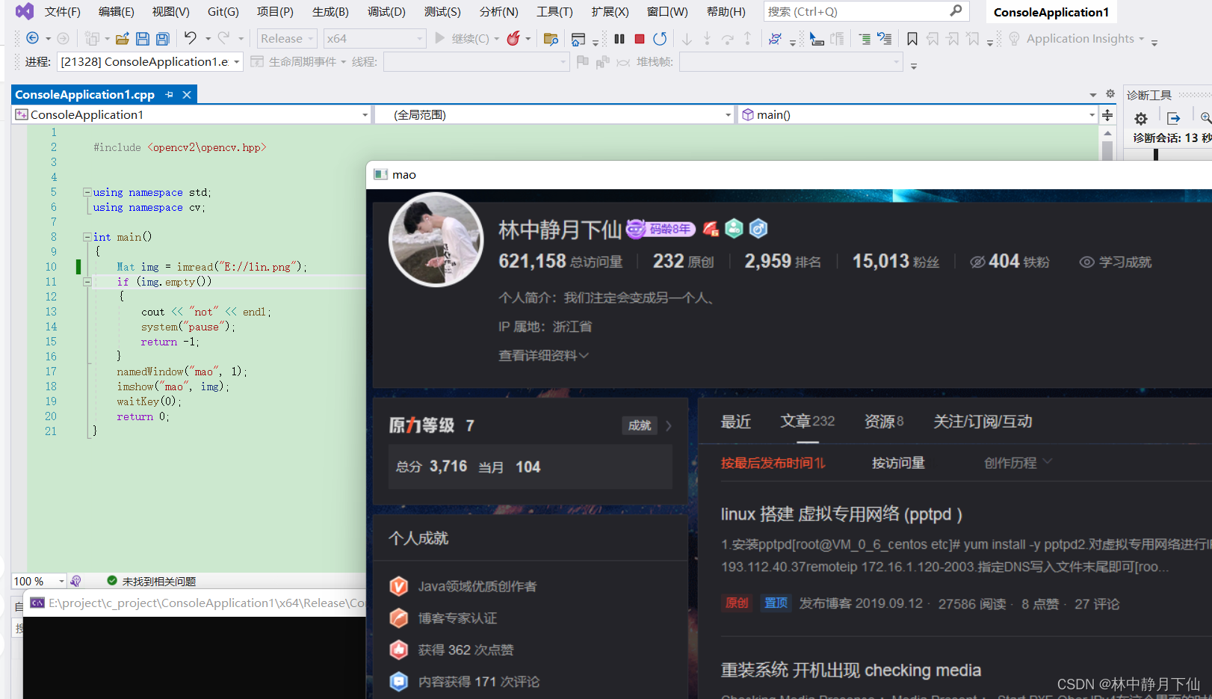Open the 工具(T) menu
Viewport: 1212px width, 699px height.
pyautogui.click(x=554, y=11)
